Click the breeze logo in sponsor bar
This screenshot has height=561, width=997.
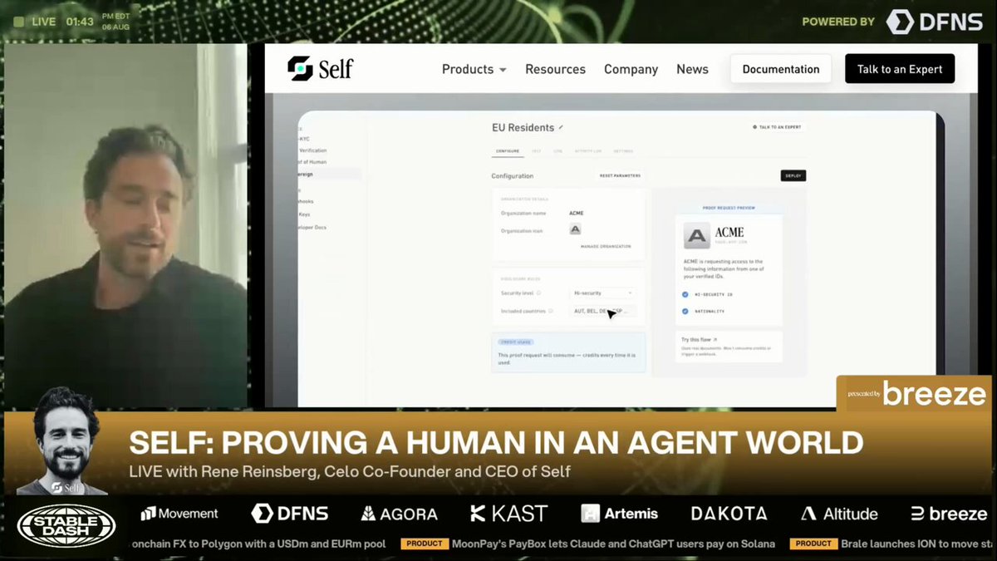(x=949, y=514)
